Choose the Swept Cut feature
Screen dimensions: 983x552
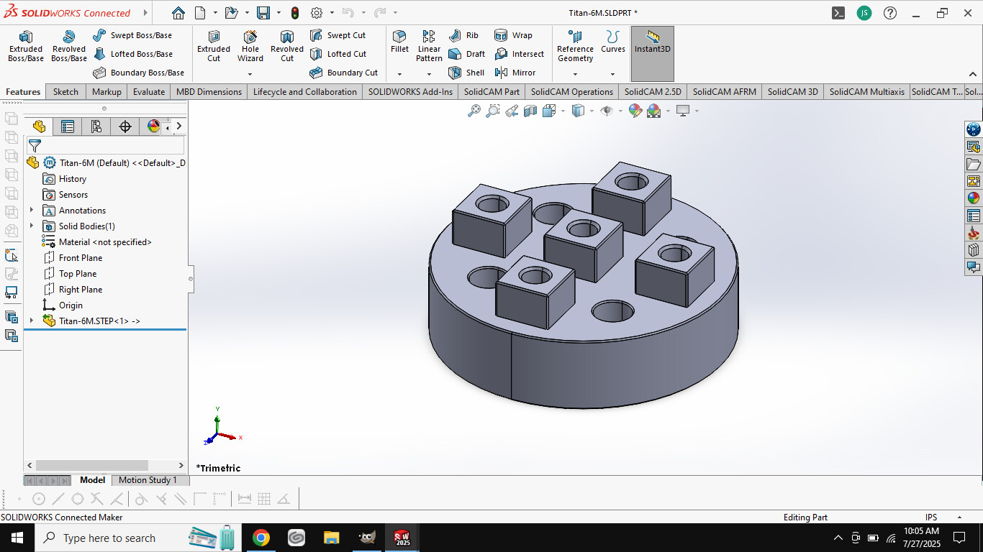(338, 35)
